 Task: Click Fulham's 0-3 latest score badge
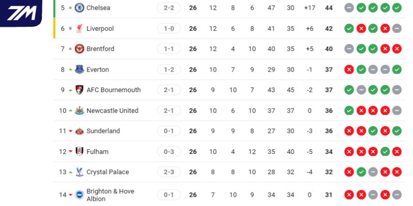(x=169, y=151)
